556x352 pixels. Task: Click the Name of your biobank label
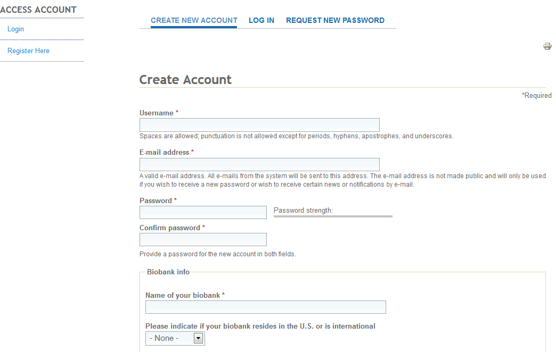coord(183,295)
